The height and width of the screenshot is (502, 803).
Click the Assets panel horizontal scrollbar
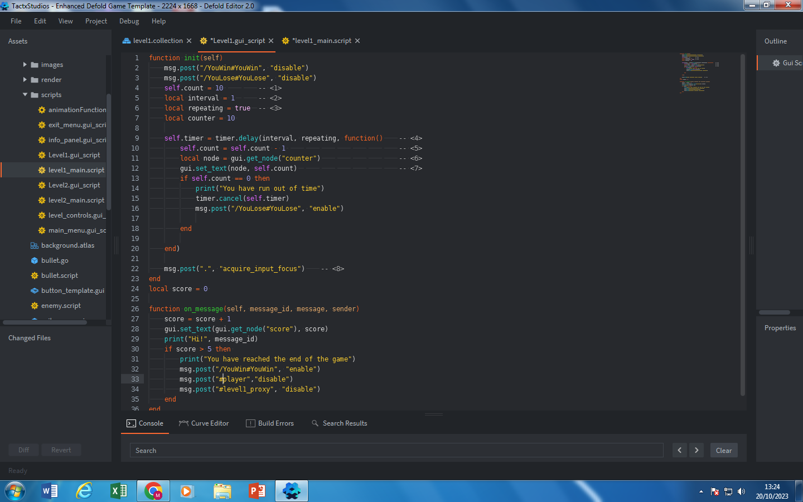(45, 322)
